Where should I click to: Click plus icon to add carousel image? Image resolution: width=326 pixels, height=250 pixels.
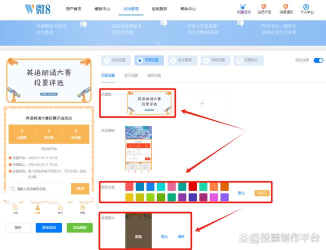pos(202,103)
